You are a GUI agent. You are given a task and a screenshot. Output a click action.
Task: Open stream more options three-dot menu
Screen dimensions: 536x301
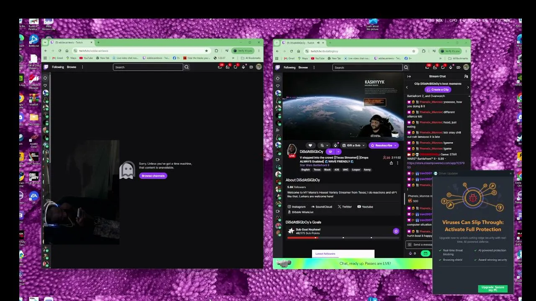pyautogui.click(x=397, y=163)
